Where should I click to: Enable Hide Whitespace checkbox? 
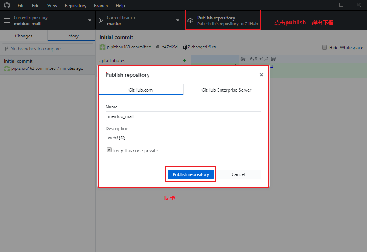(x=325, y=47)
